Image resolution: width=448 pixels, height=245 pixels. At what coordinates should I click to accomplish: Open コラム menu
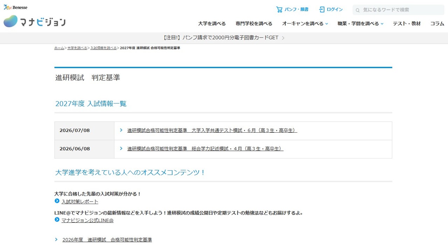click(437, 23)
